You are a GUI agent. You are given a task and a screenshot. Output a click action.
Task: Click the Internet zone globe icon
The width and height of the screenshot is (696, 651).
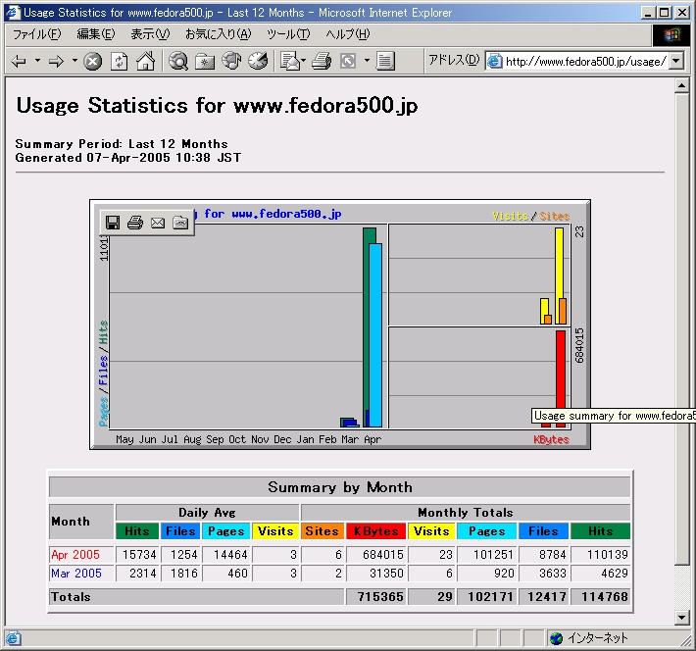(x=556, y=638)
